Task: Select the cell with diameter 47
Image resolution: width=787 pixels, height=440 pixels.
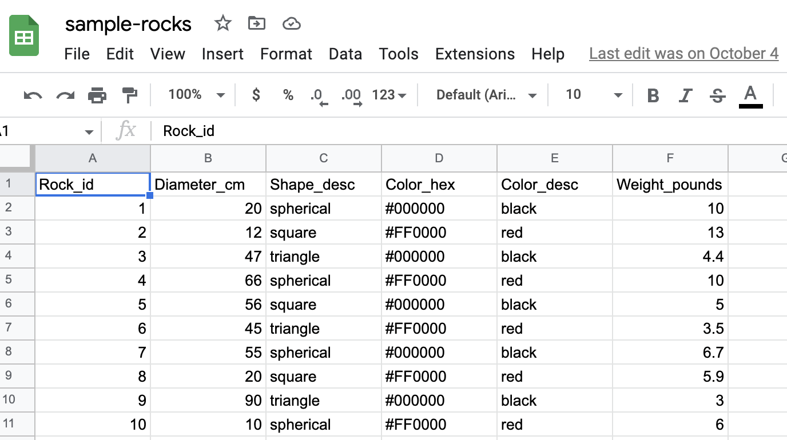Action: pyautogui.click(x=208, y=256)
